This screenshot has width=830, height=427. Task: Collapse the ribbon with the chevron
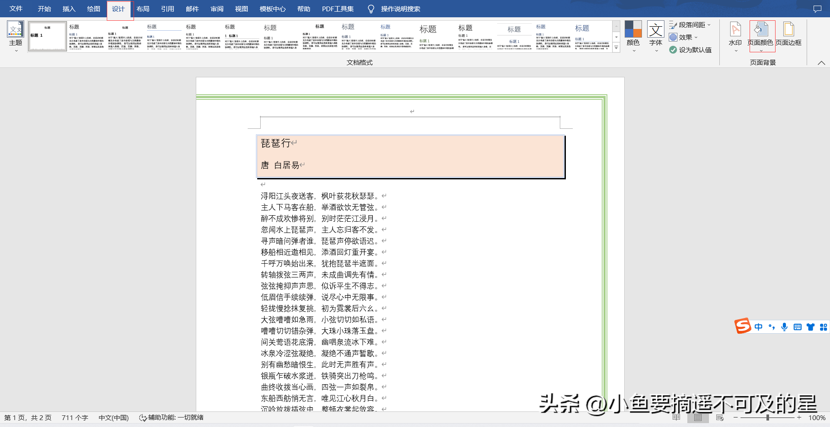pyautogui.click(x=821, y=63)
